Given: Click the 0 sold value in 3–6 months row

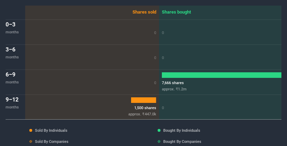Looking at the screenshot, I should tap(155, 58).
